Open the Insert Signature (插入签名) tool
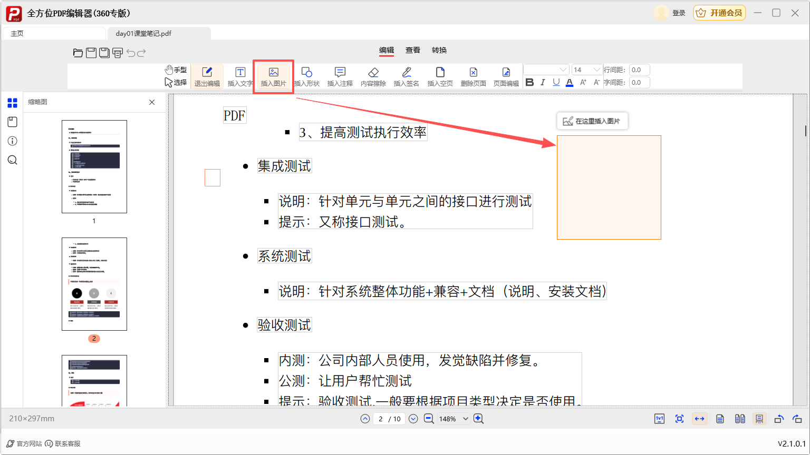 (x=406, y=76)
